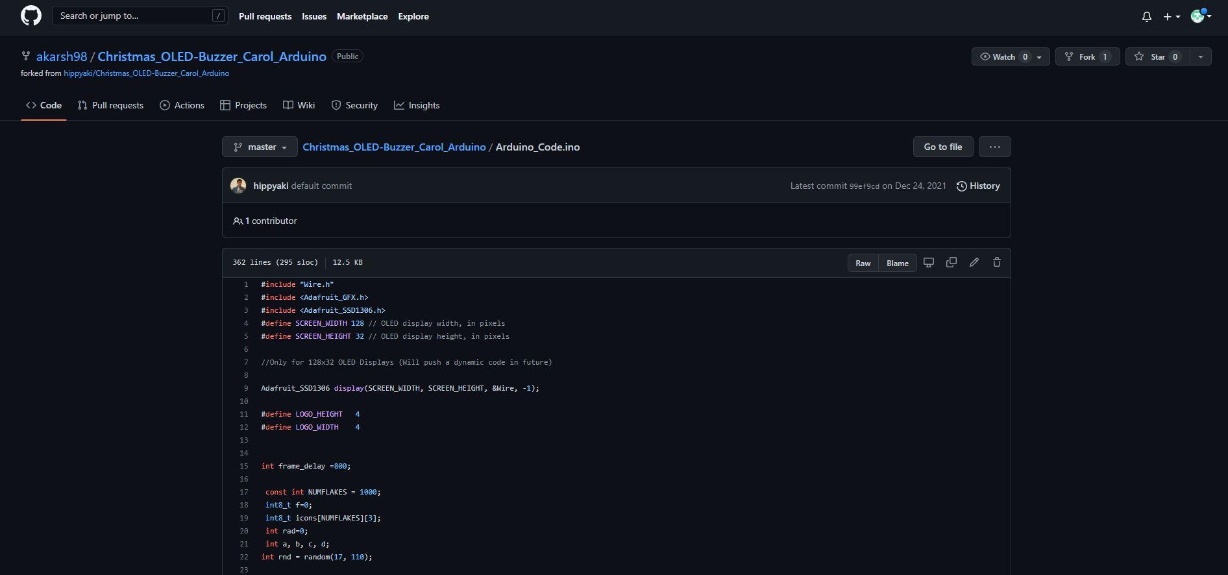1228x575 pixels.
Task: Expand the create new plus menu
Action: click(1171, 17)
